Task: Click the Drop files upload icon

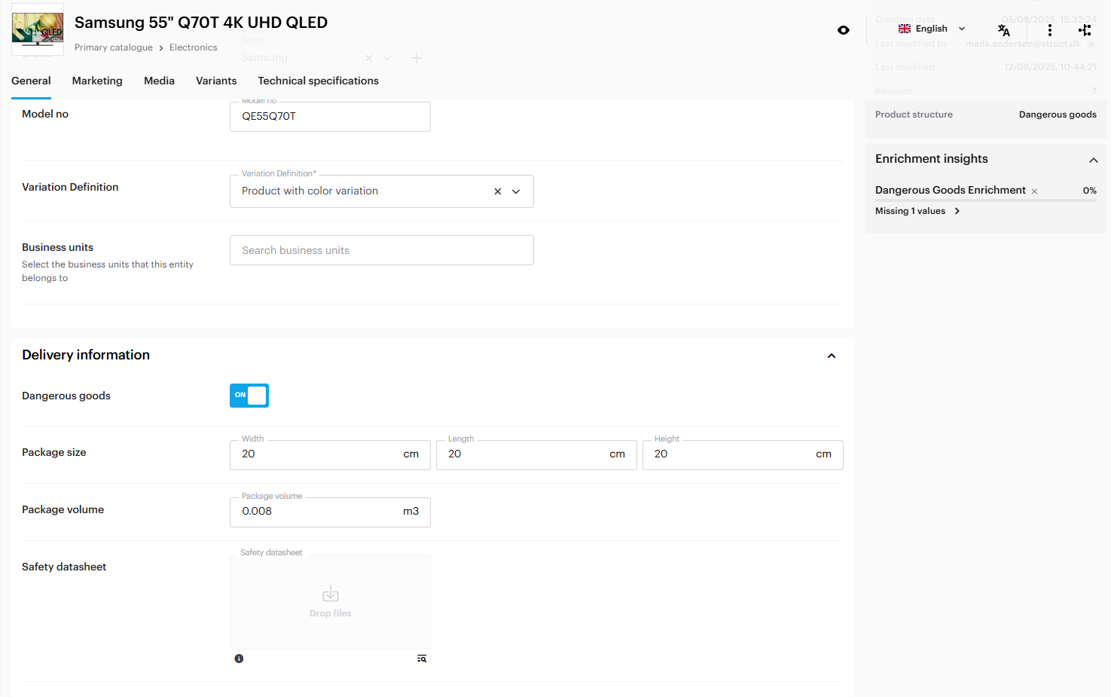Action: (330, 595)
